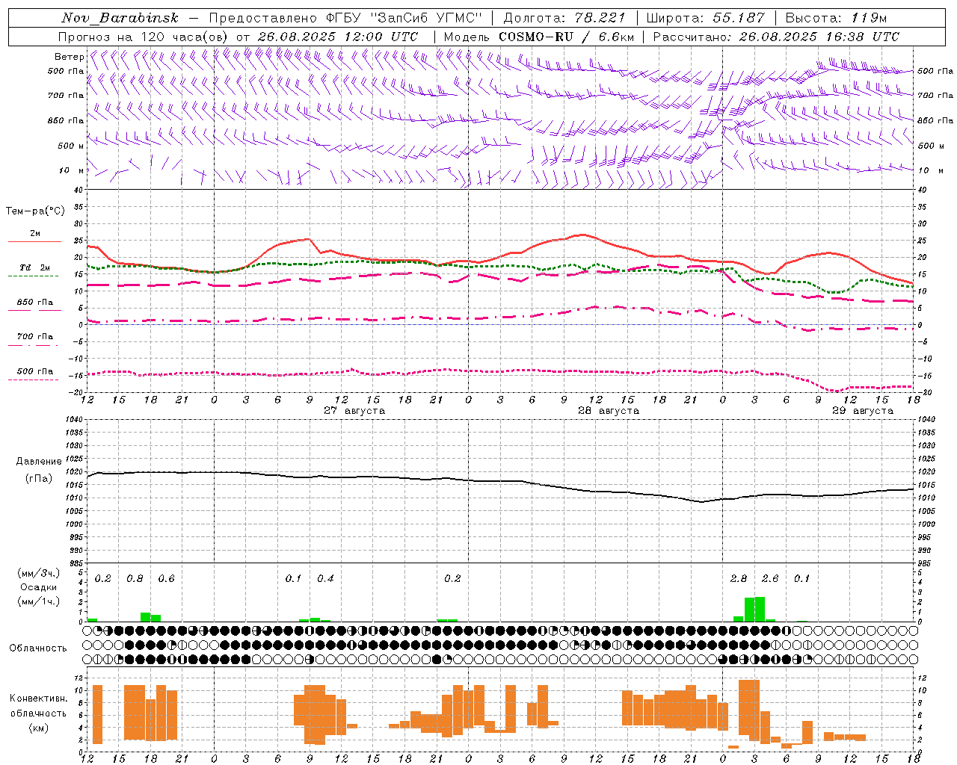Click the '850 гПа' label in temperature legend
Image resolution: width=957 pixels, height=765 pixels.
tap(34, 303)
